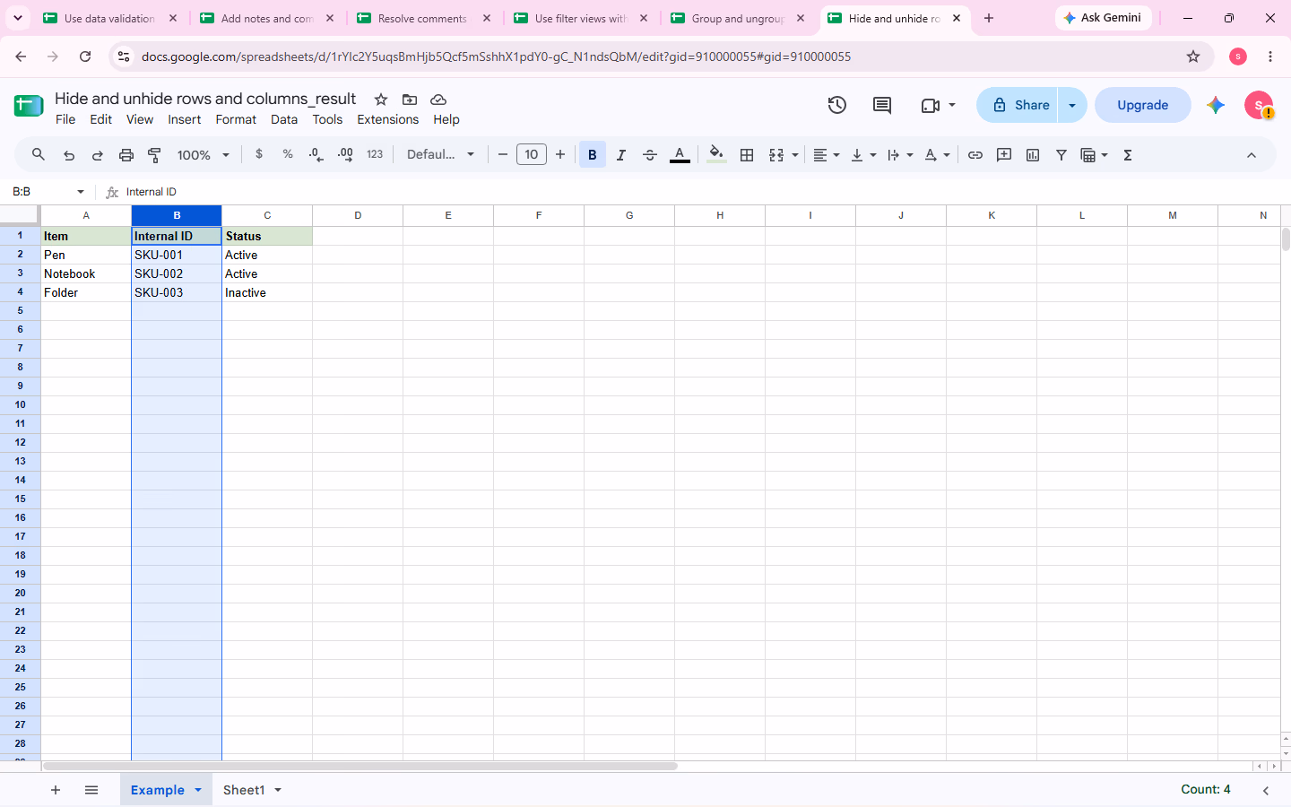
Task: Open functions sigma icon
Action: [x=1128, y=155]
